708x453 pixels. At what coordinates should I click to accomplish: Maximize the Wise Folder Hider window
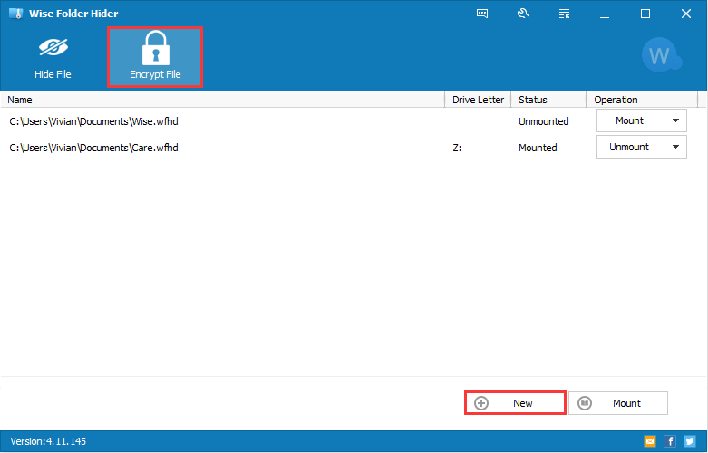click(645, 14)
